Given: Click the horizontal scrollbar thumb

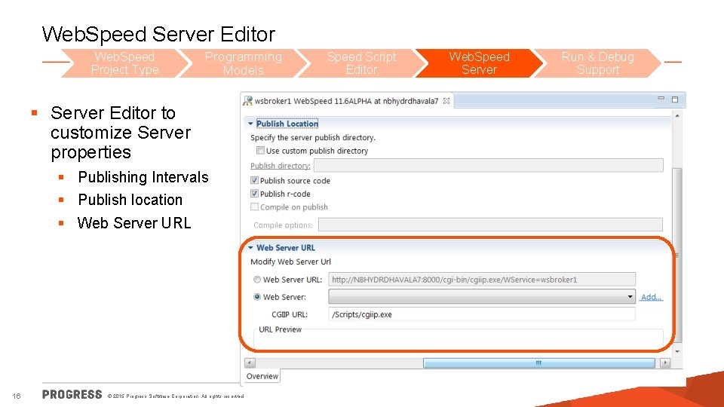Looking at the screenshot, I should (x=538, y=363).
